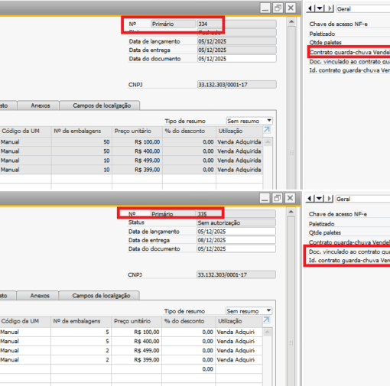Viewport: 390px width, 386px height.
Task: Click Utilização column header in document 335
Action: click(x=239, y=321)
